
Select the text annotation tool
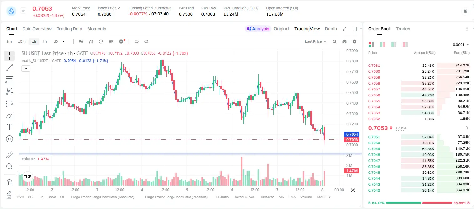point(9,127)
